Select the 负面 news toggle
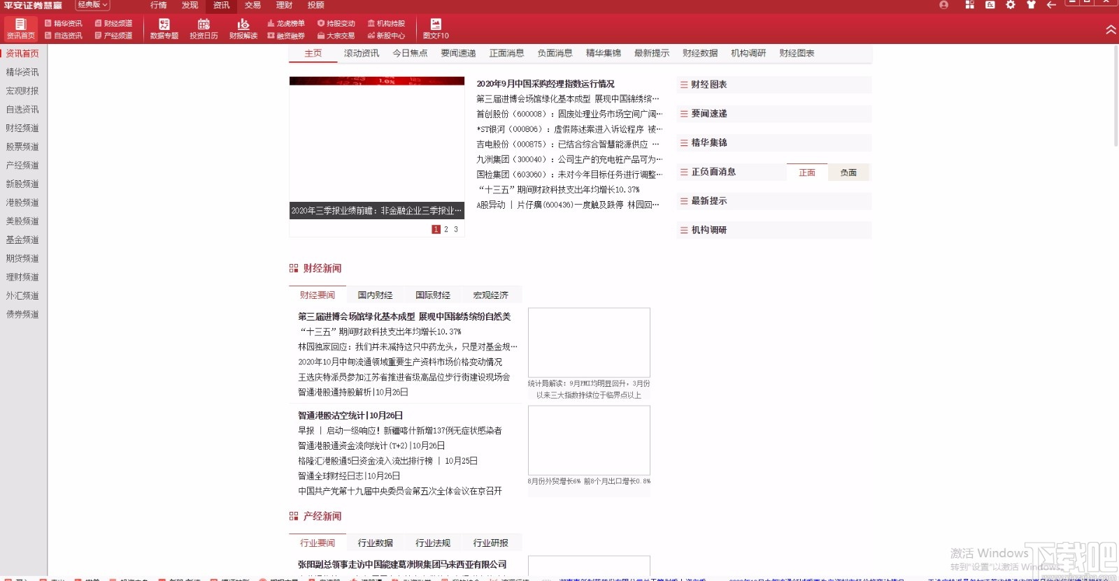Image resolution: width=1119 pixels, height=581 pixels. (x=848, y=172)
